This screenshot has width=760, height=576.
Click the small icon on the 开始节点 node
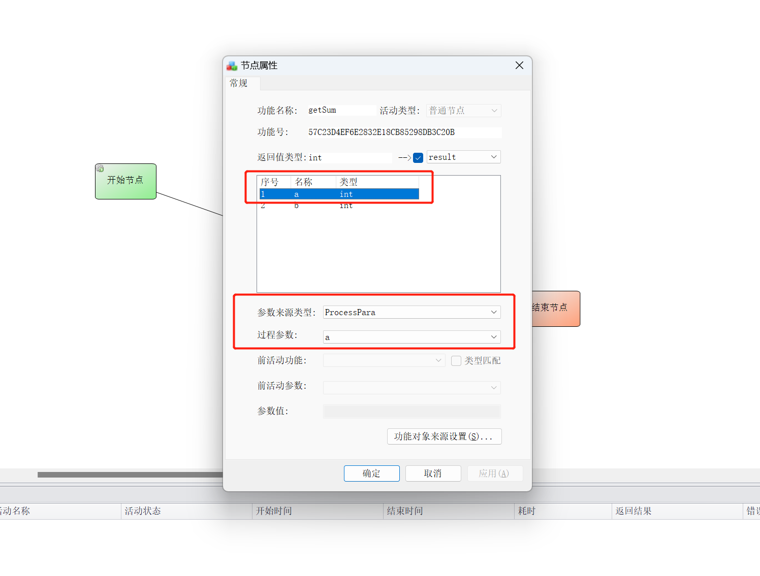tap(100, 168)
